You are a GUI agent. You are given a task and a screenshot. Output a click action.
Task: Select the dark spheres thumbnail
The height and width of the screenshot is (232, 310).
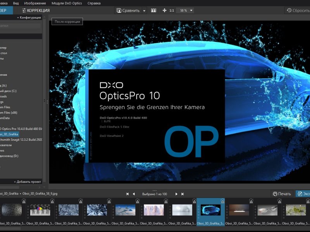pyautogui.click(x=12, y=210)
